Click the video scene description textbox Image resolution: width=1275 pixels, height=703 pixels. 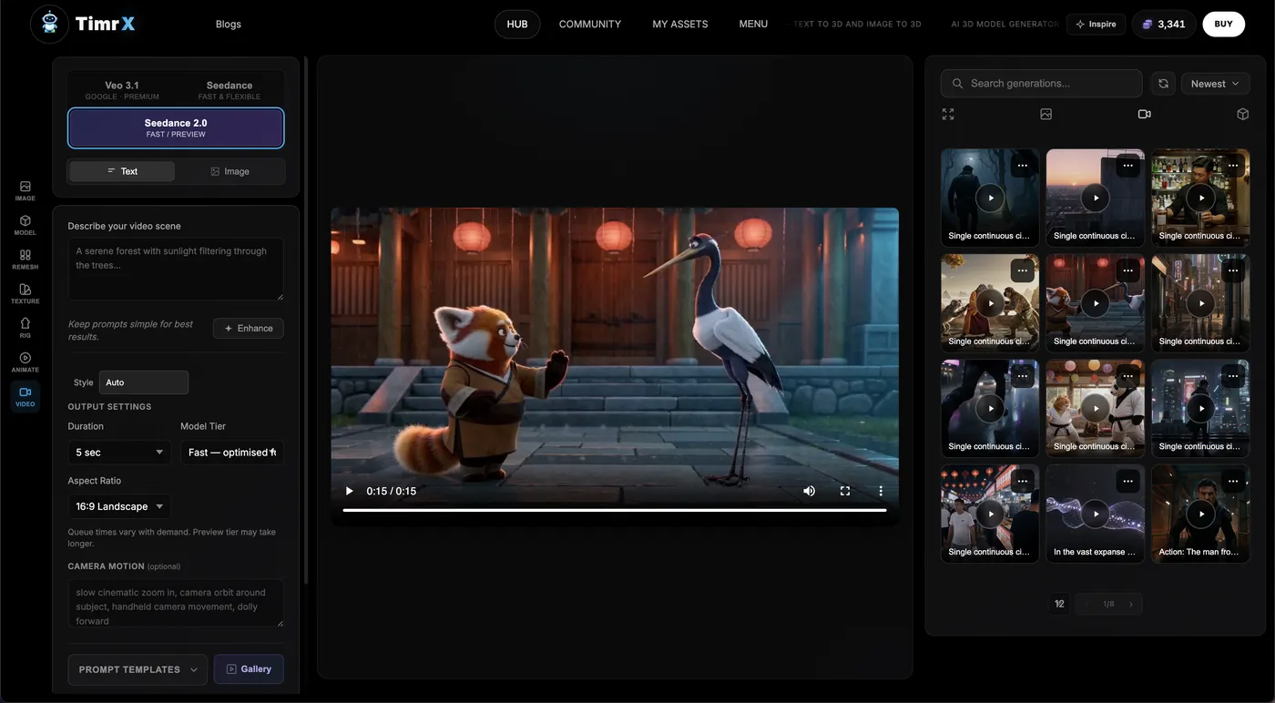click(176, 270)
